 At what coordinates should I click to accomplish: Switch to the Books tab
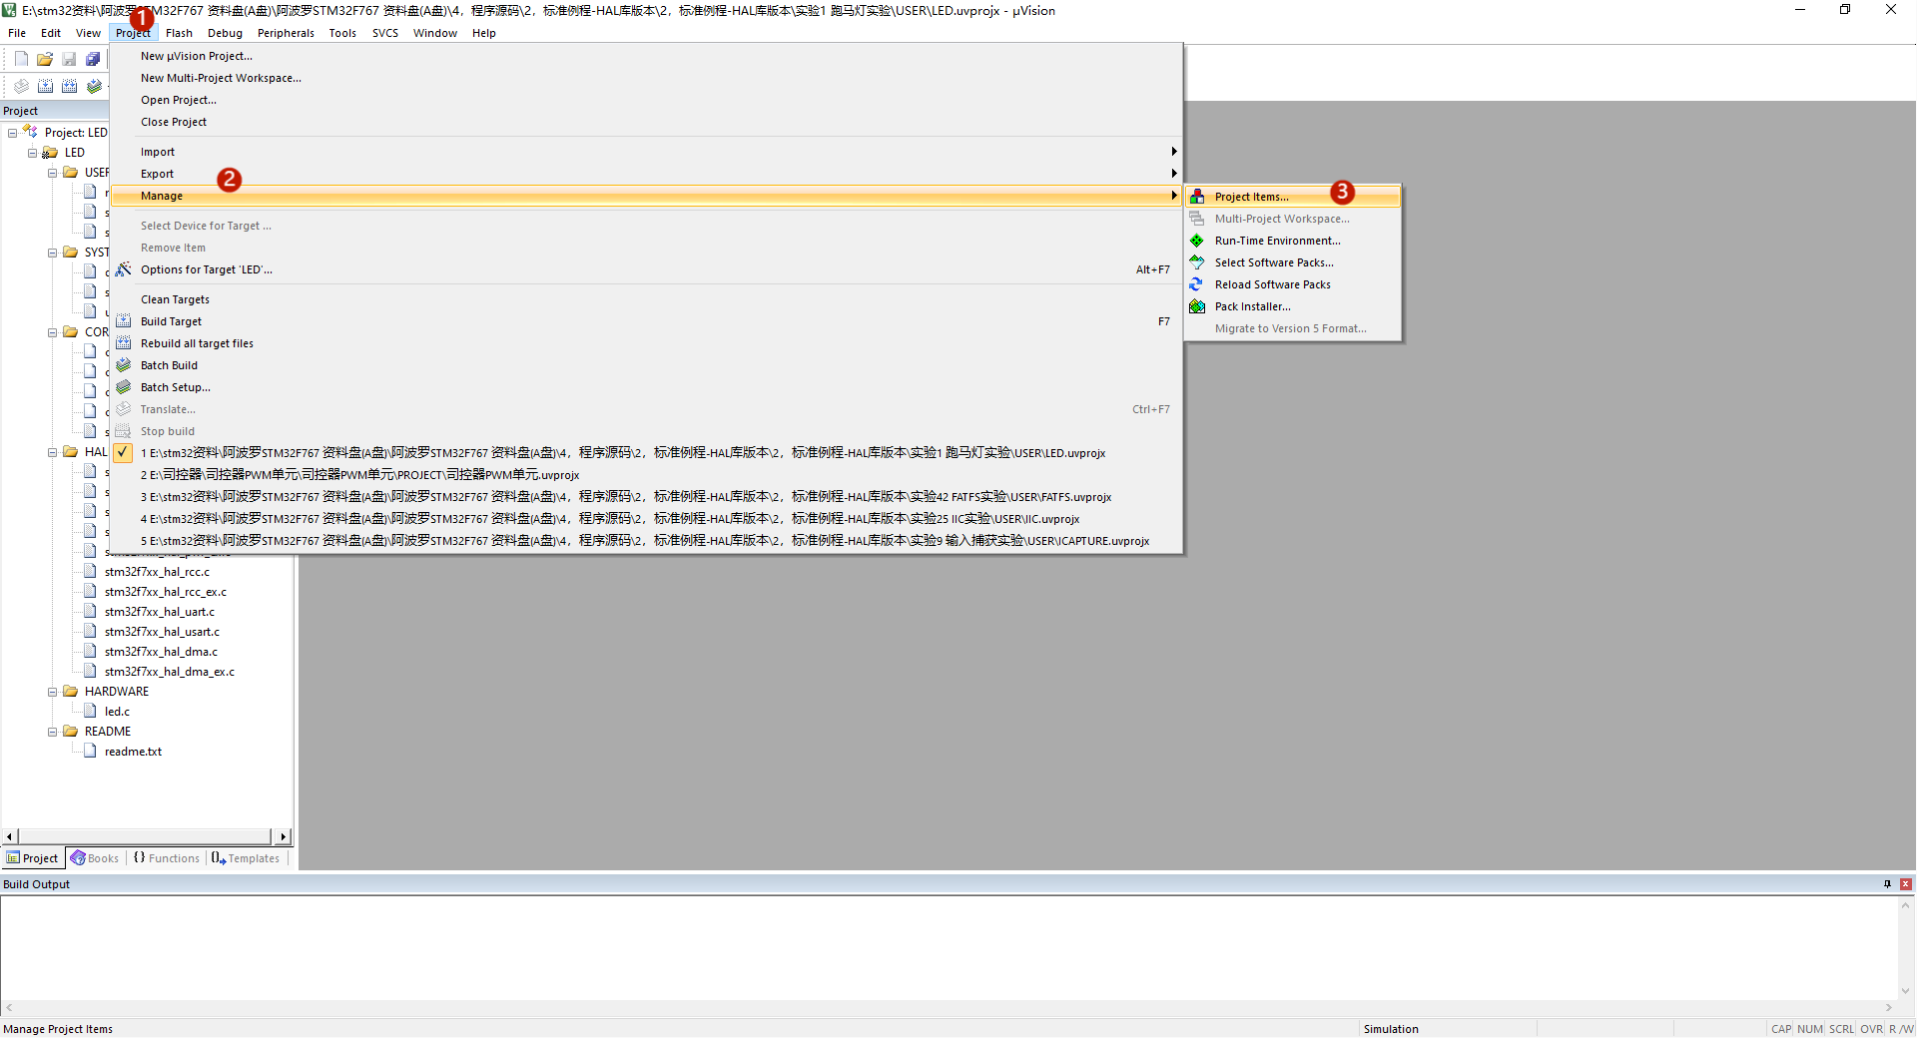click(x=95, y=858)
